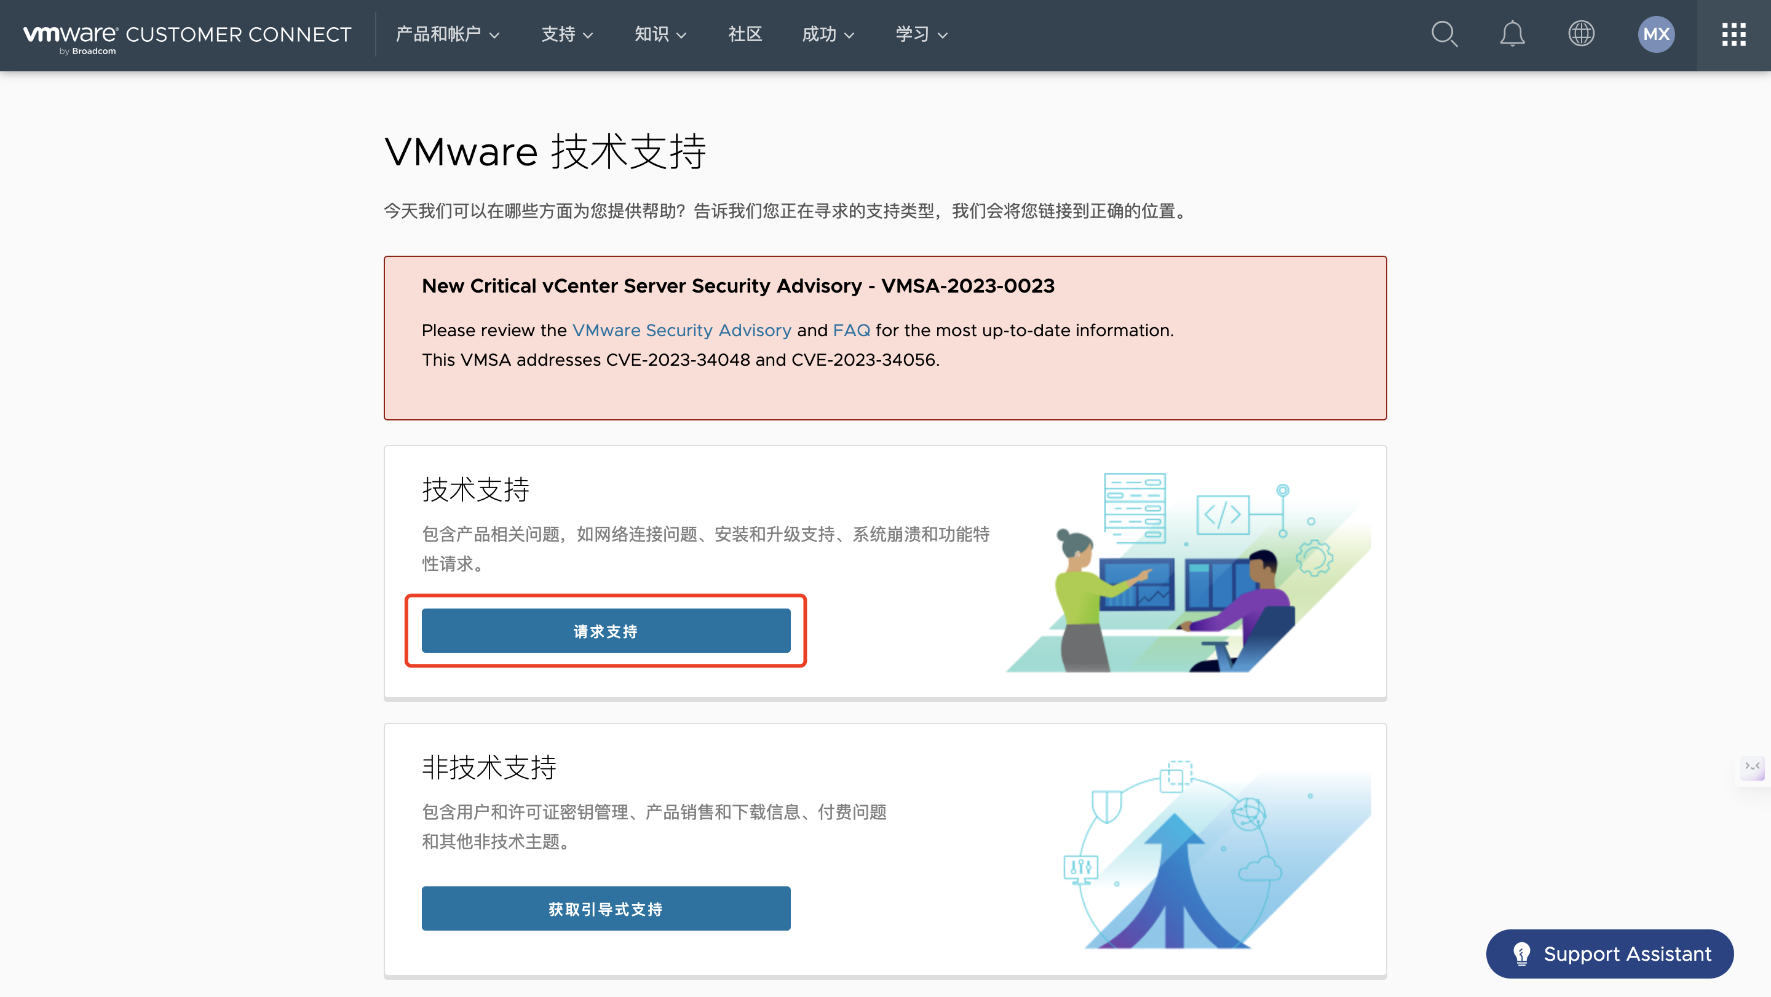Open the 社区 menu item
The image size is (1771, 997).
(x=745, y=34)
